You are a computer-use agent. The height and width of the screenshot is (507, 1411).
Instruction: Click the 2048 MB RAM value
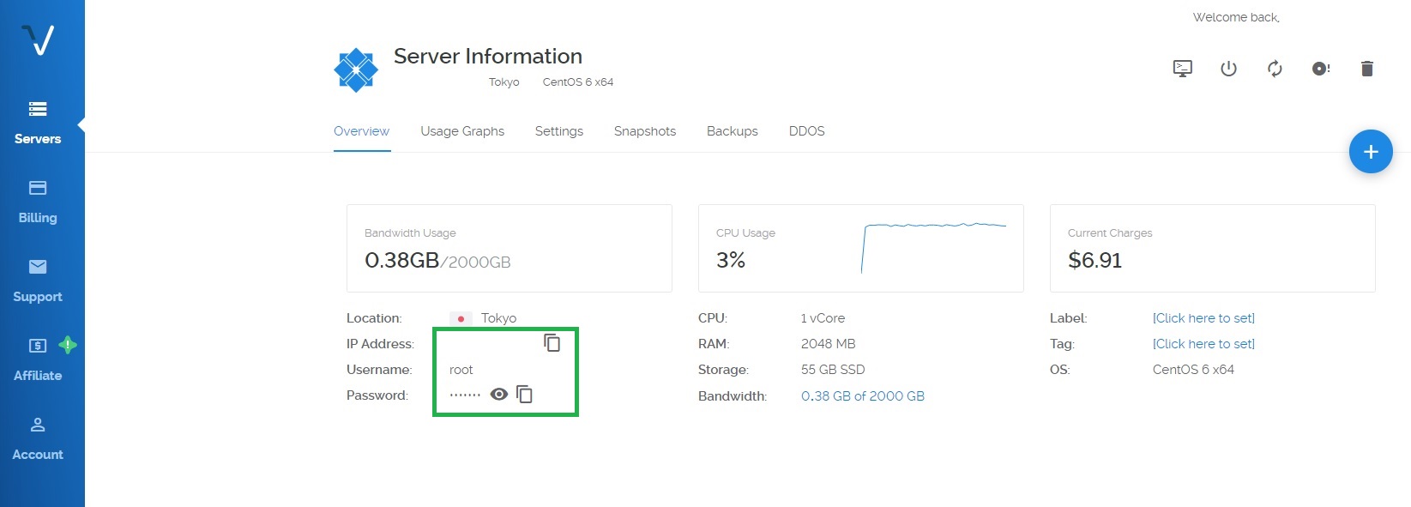tap(829, 344)
